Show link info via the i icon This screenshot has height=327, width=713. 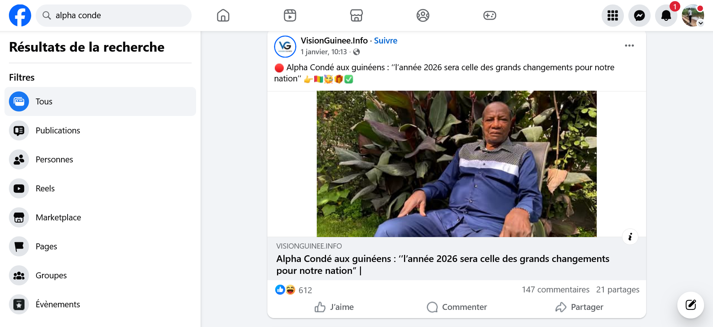630,237
